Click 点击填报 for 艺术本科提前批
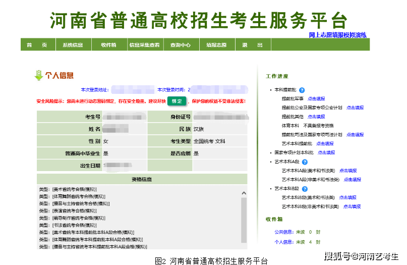 coord(325,143)
